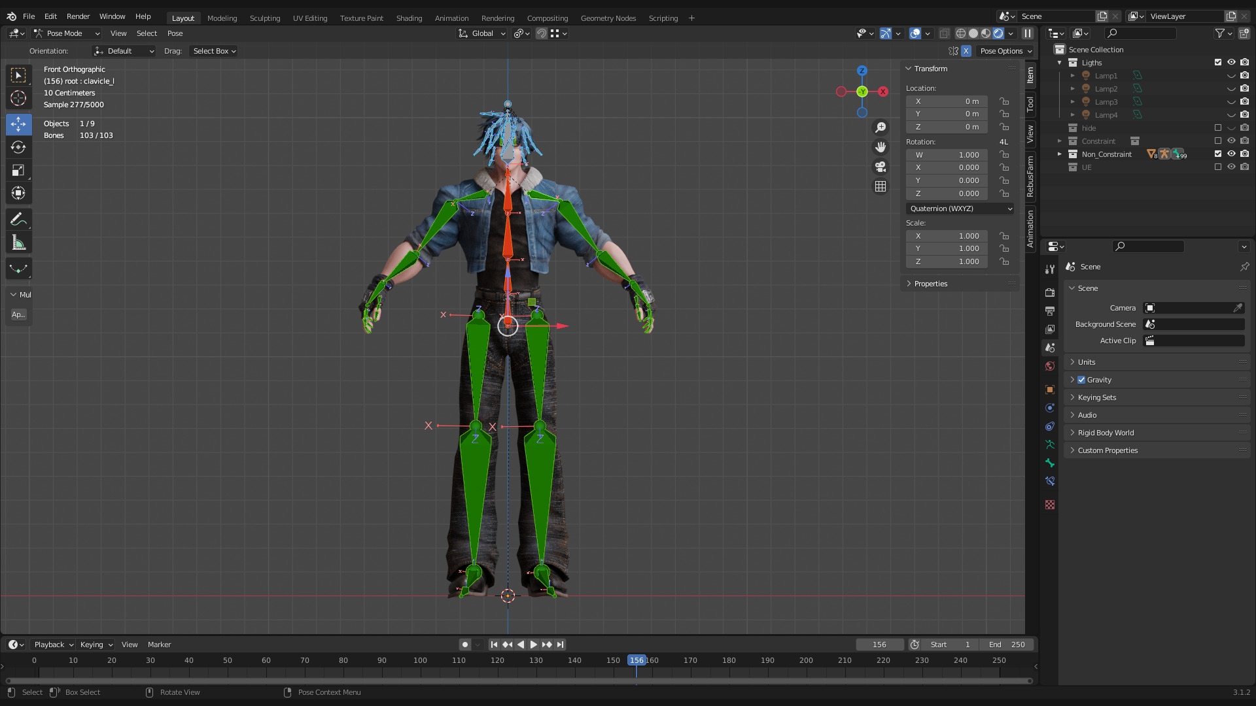Open the Global transform orientation dropdown
This screenshot has width=1256, height=706.
(482, 33)
